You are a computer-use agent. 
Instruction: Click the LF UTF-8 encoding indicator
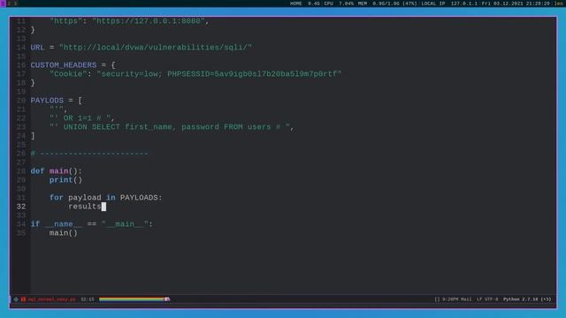487,299
